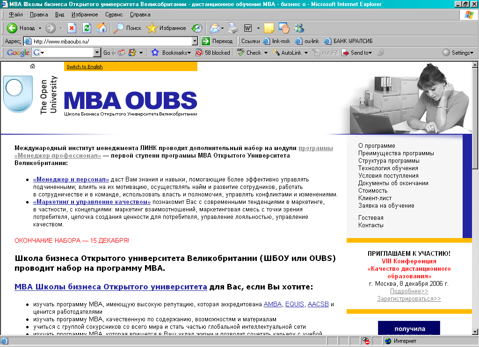Image resolution: width=479 pixels, height=347 pixels.
Task: Open the Избранное menu in menu bar
Action: (85, 14)
